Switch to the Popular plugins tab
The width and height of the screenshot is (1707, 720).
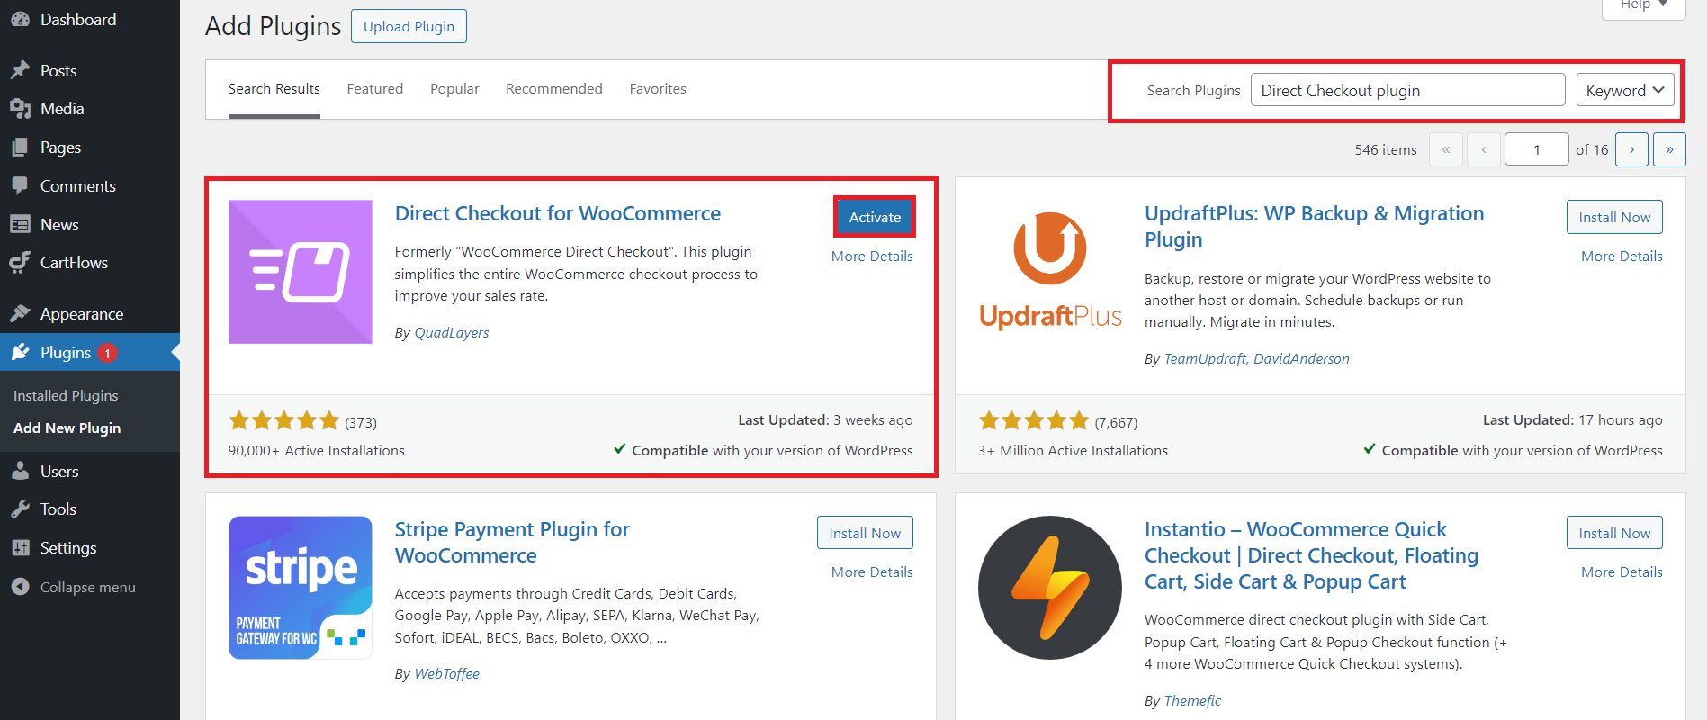pos(454,88)
